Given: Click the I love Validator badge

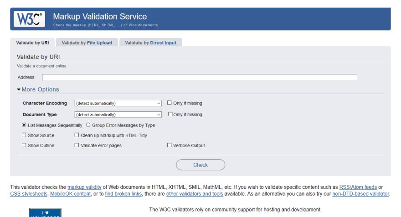Looking at the screenshot, I should click(x=45, y=212).
